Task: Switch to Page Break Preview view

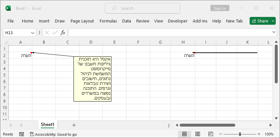Action: (210, 134)
